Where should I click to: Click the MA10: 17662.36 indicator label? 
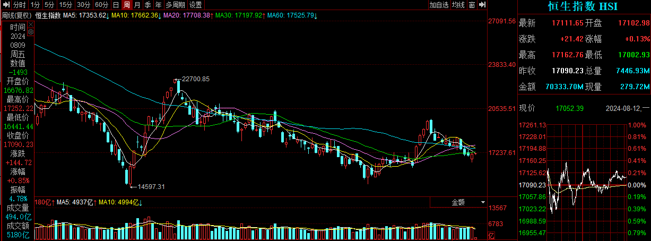point(136,15)
